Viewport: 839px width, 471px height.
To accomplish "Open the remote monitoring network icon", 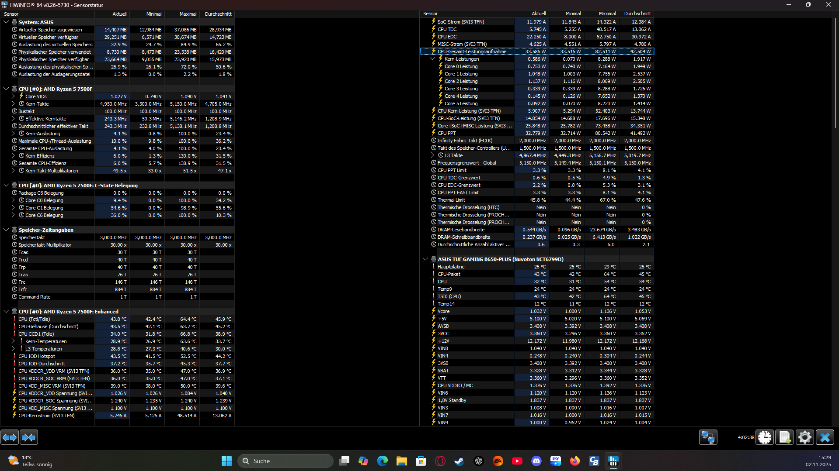I will coord(708,437).
